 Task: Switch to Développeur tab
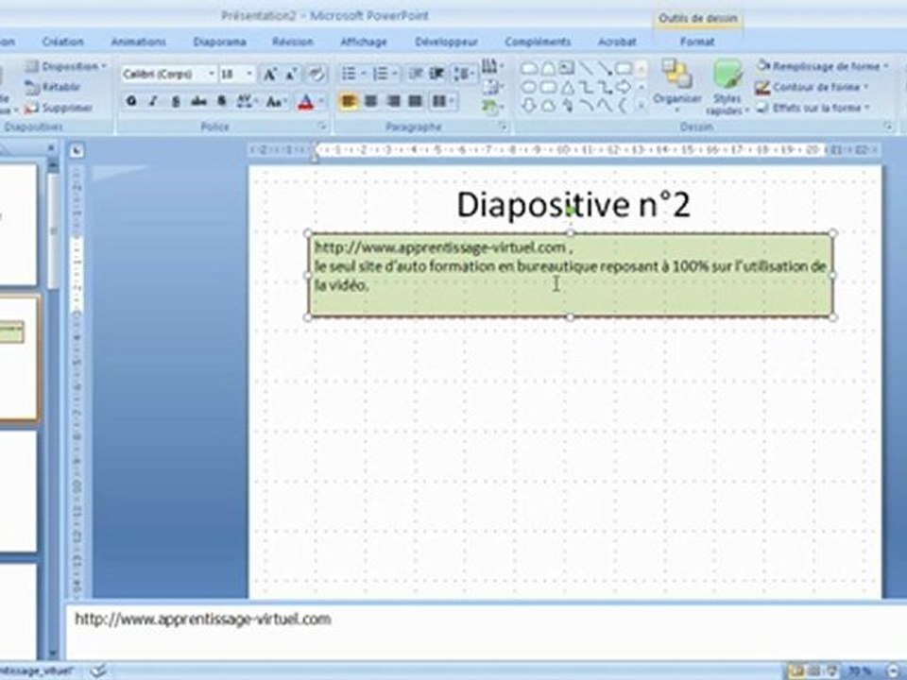pos(447,42)
